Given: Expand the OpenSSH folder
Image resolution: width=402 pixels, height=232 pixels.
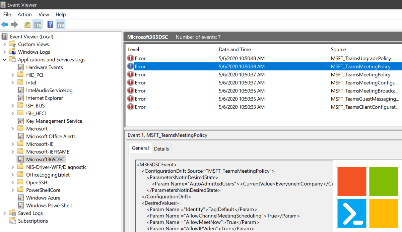Looking at the screenshot, I should pyautogui.click(x=13, y=183).
